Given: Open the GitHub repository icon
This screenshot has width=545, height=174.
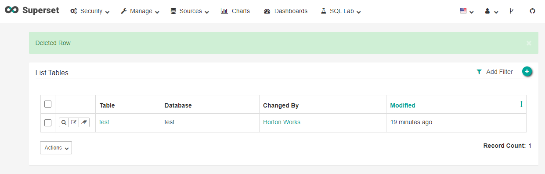Looking at the screenshot, I should point(533,11).
